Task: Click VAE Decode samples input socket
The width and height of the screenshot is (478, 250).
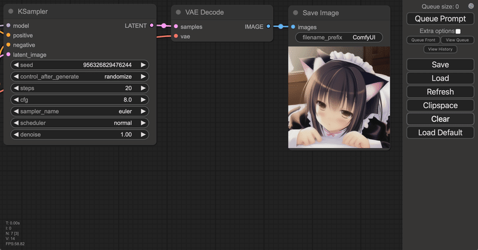Action: 176,26
